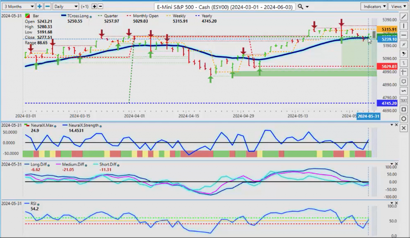The height and width of the screenshot is (238, 410).
Task: Select the callout comment bubble tool
Action: 404,82
